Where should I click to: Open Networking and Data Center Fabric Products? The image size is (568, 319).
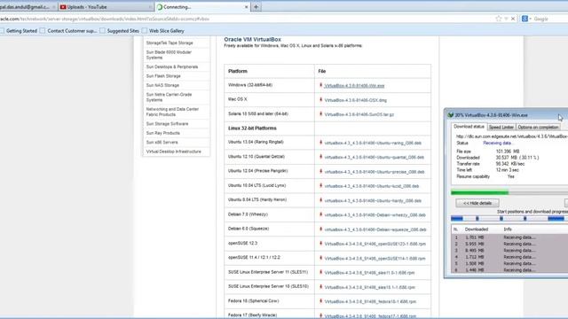coord(172,112)
